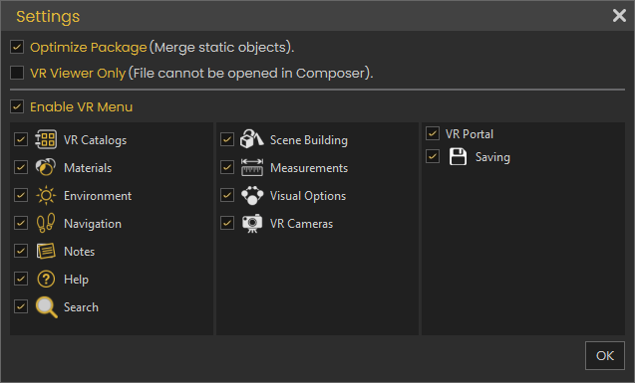Screen dimensions: 635x383
Task: Close the Settings dialog
Action: 619,16
